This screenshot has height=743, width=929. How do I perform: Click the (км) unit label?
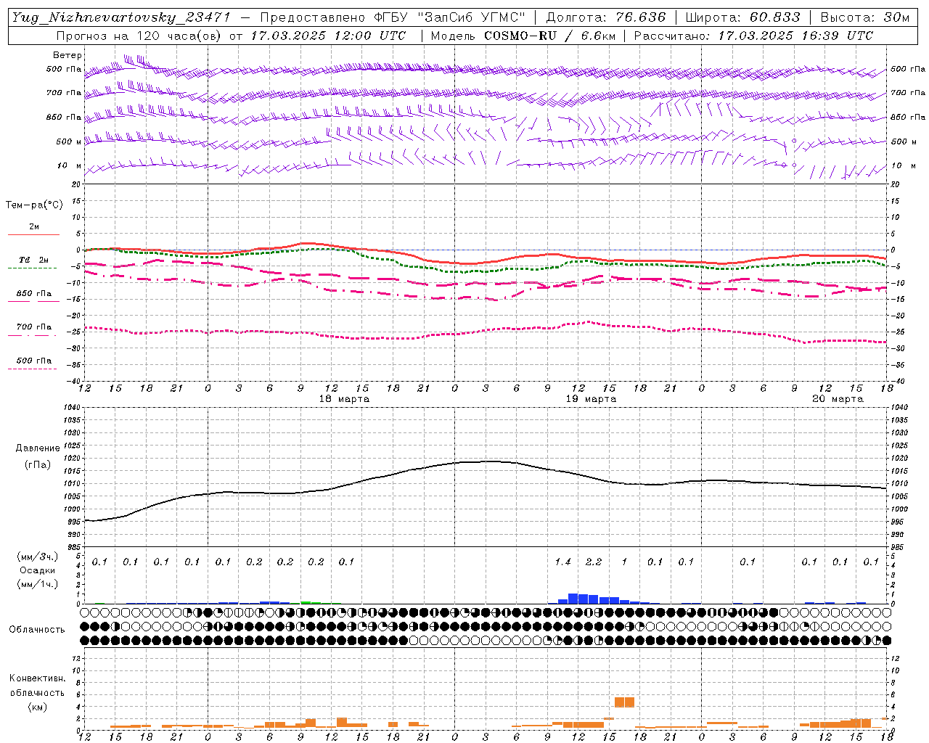(37, 707)
